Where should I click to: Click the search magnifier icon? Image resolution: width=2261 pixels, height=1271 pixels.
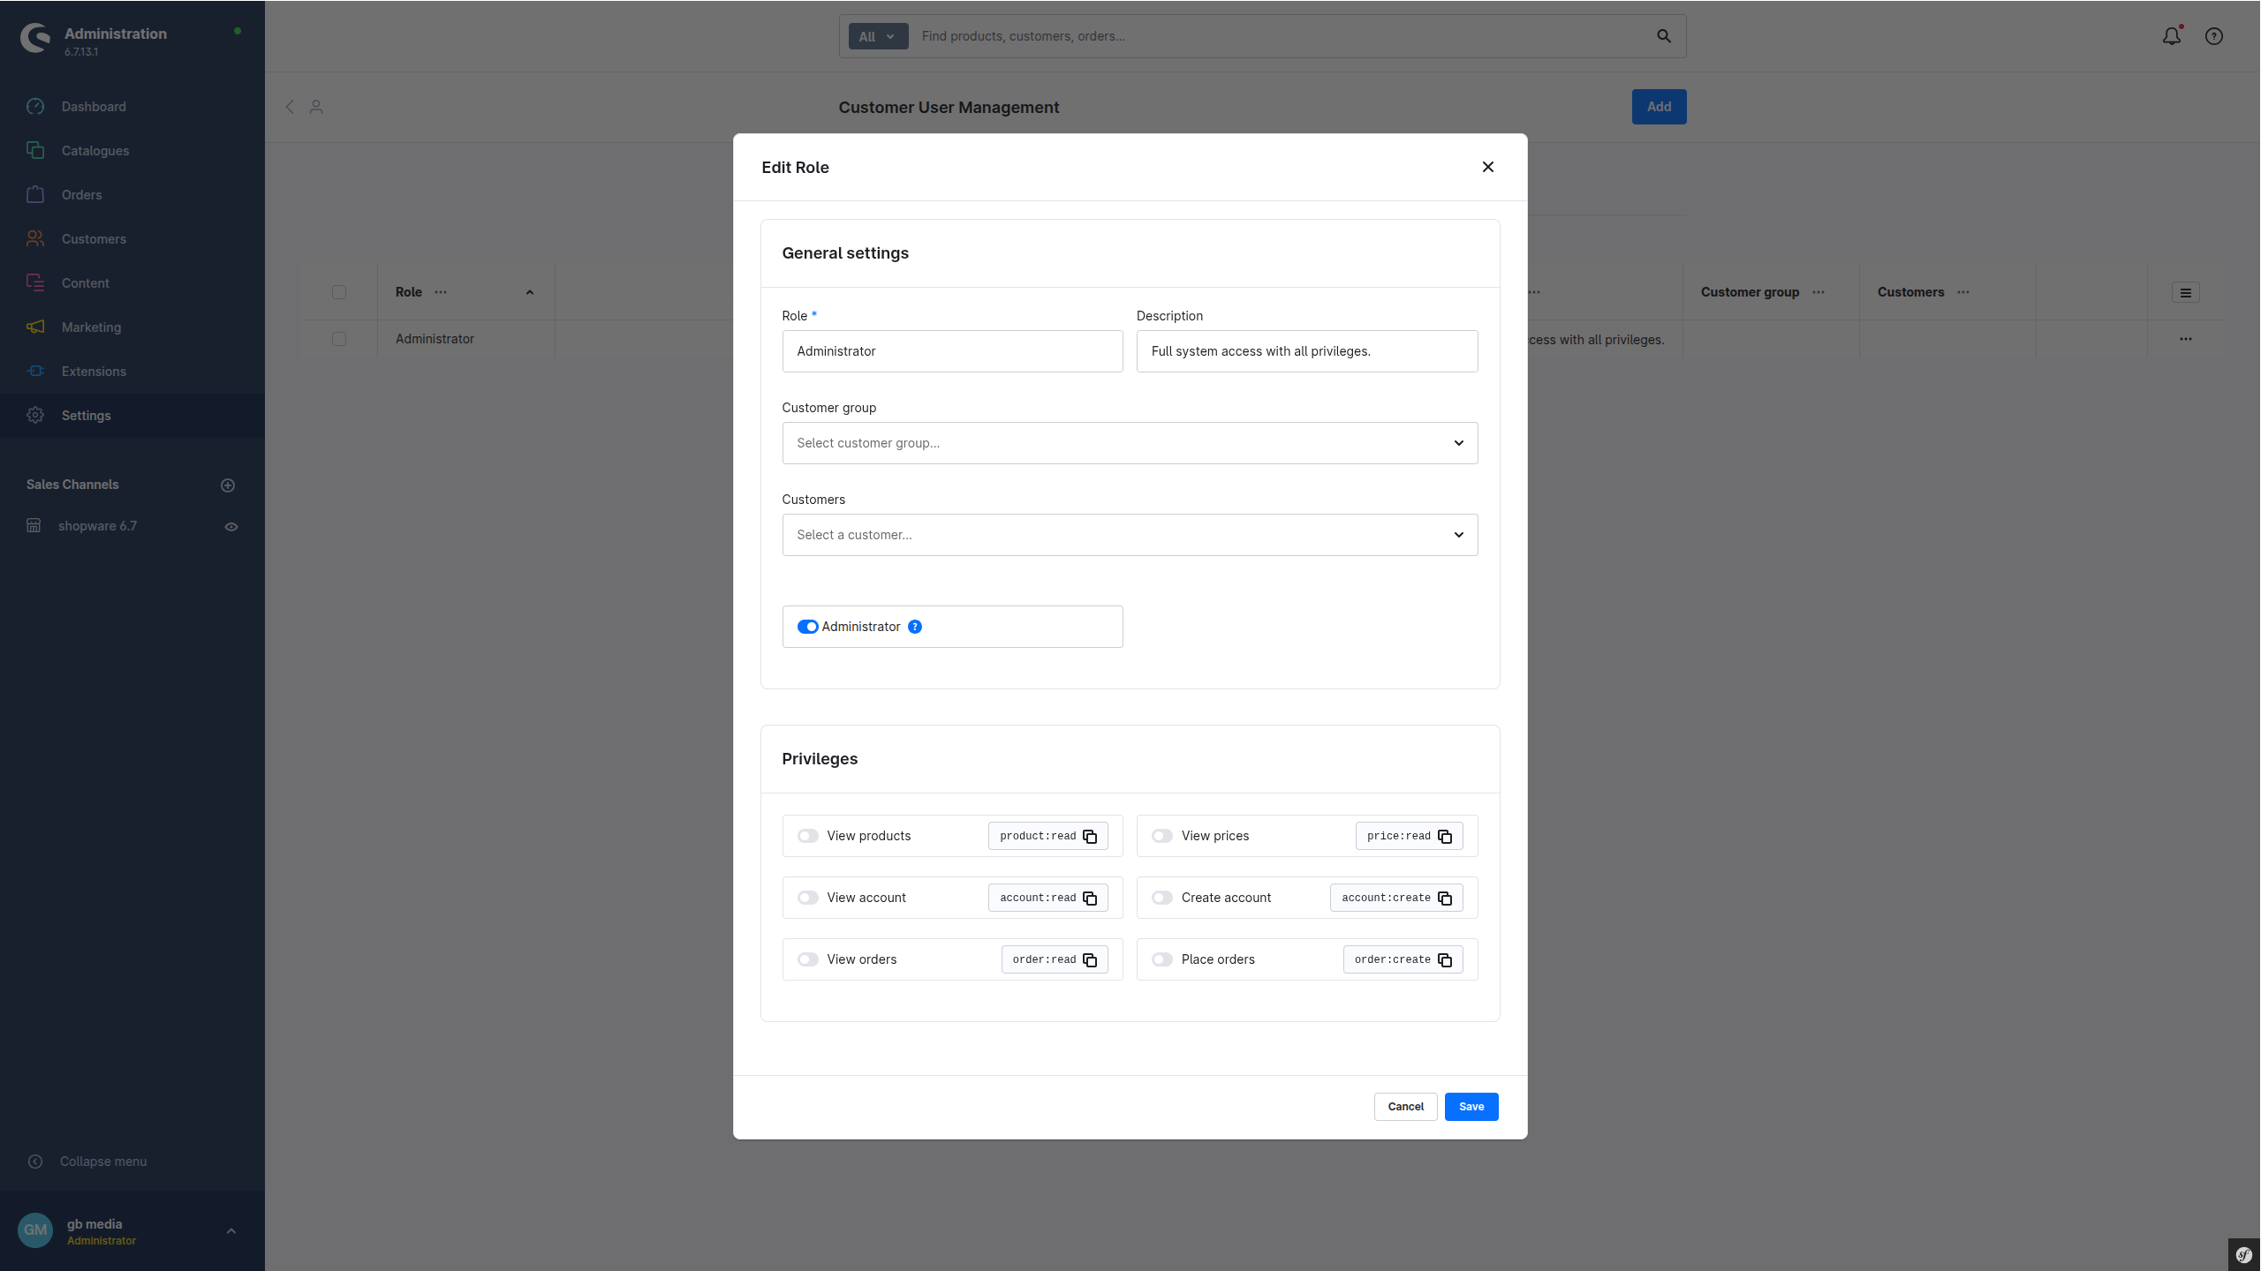(1664, 36)
